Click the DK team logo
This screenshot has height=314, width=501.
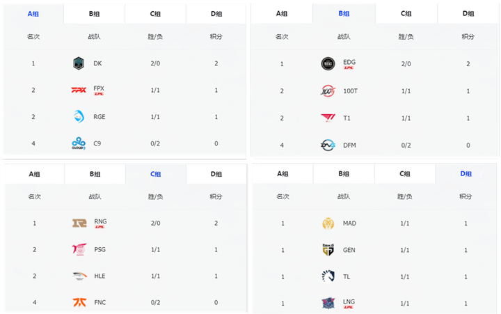click(79, 63)
